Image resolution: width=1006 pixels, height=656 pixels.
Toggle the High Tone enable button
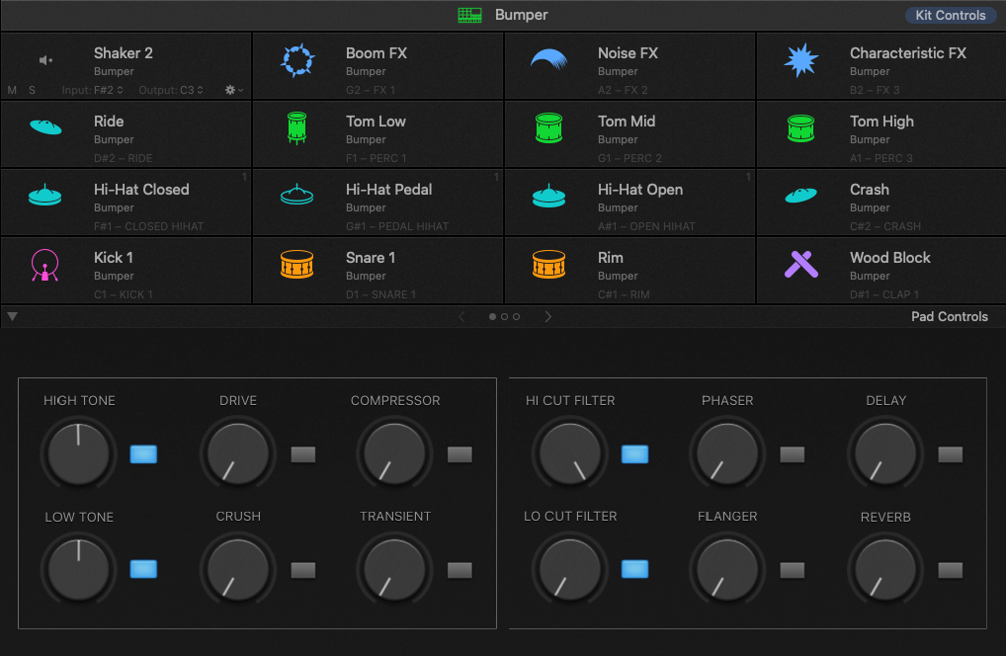point(143,454)
